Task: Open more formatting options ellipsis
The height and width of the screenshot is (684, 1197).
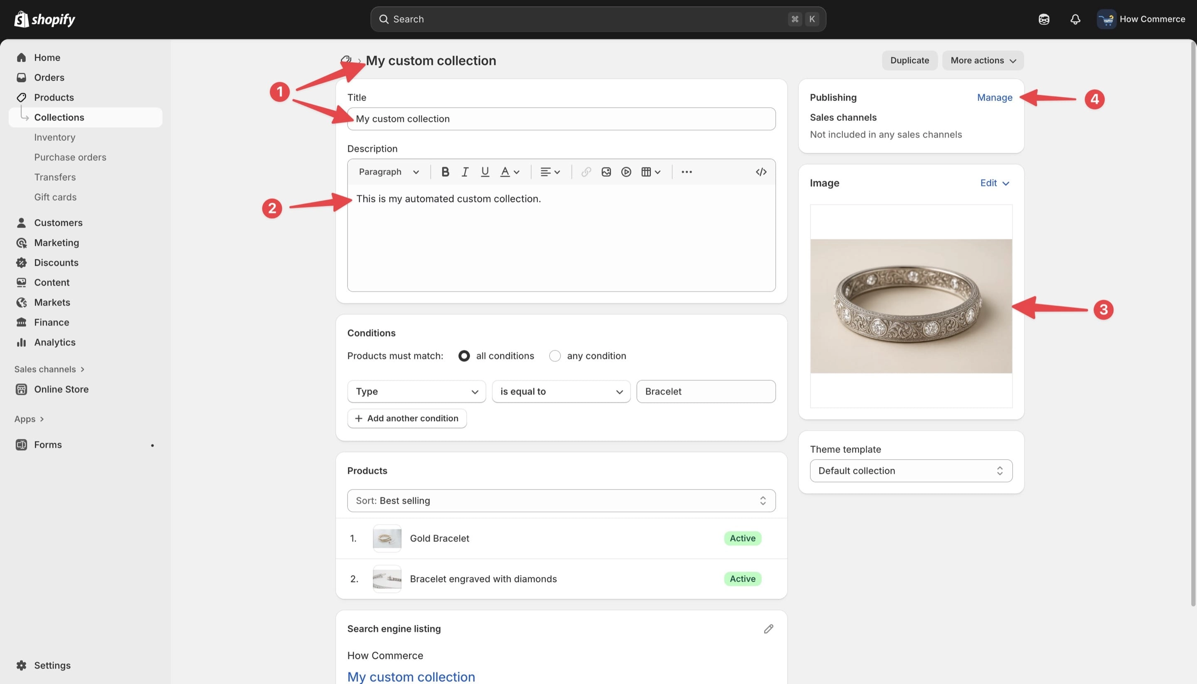Action: click(x=687, y=172)
